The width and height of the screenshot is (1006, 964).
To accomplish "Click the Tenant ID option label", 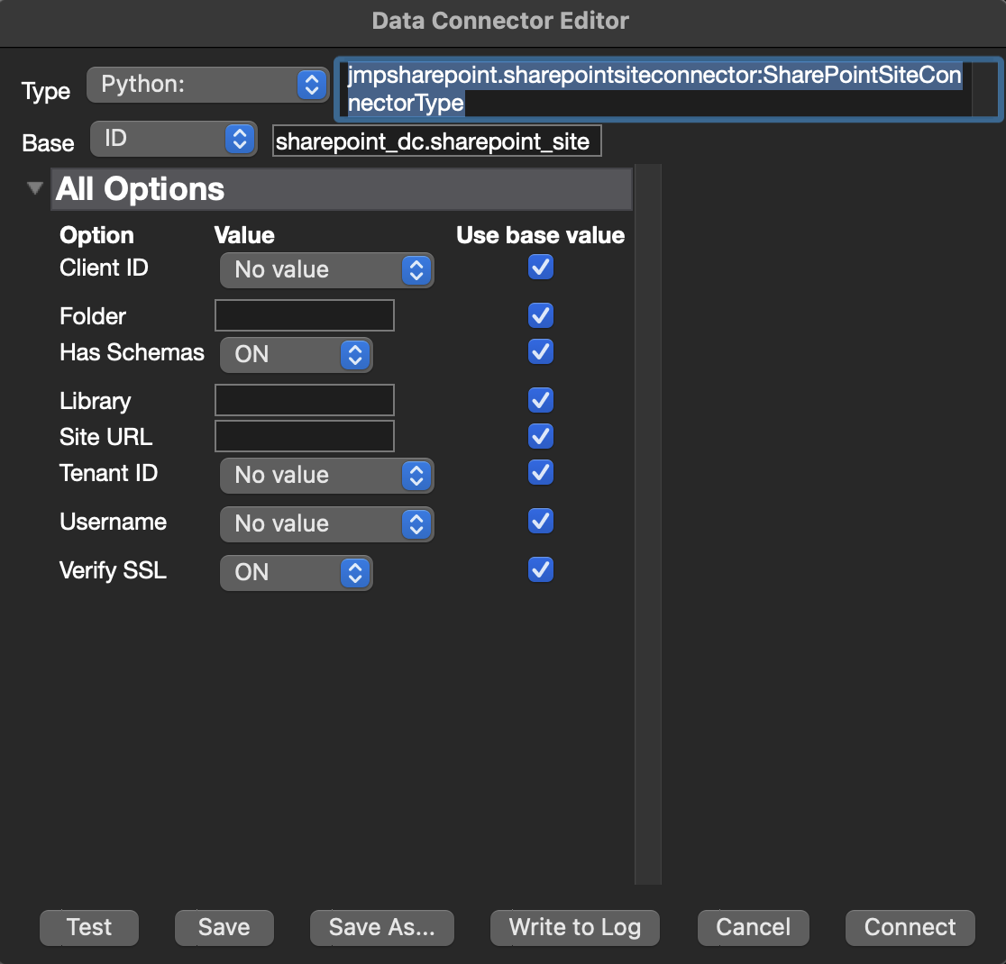I will click(108, 473).
